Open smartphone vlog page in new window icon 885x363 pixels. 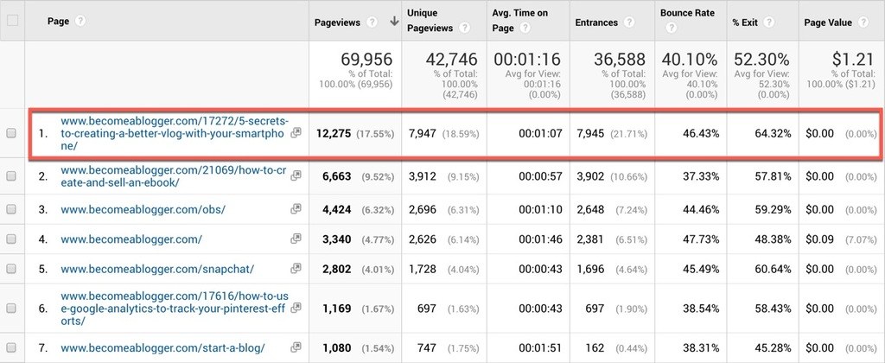coord(296,133)
